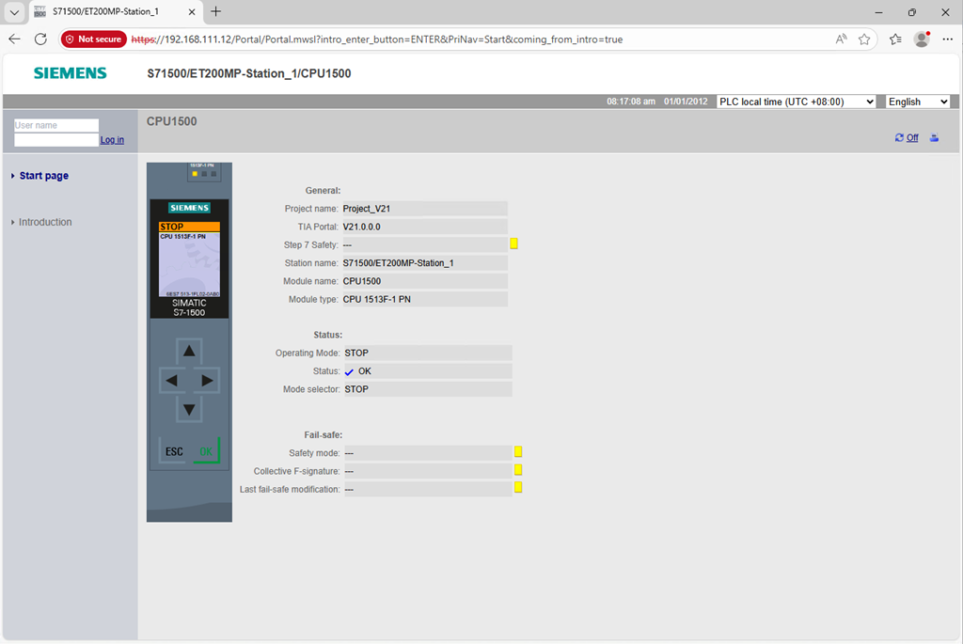Click yellow note icon beside Safety mode
Viewport: 963px width, 644px height.
pos(517,452)
